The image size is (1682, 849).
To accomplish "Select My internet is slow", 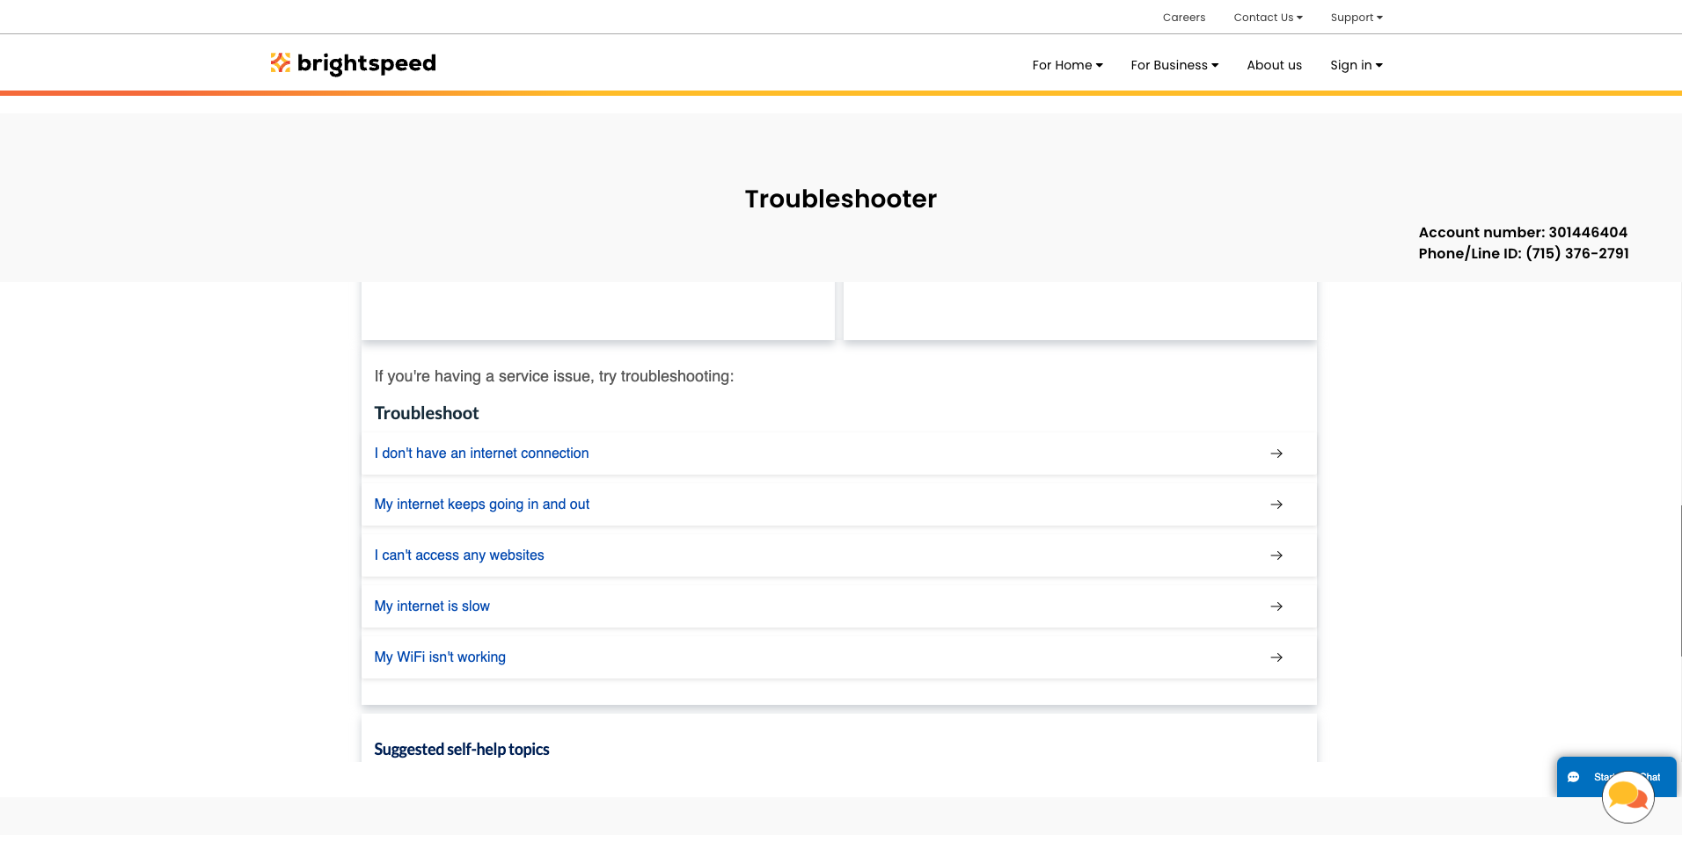I will [x=432, y=606].
